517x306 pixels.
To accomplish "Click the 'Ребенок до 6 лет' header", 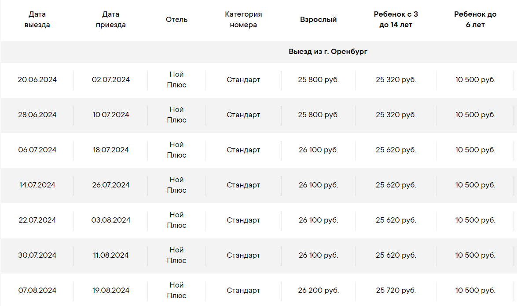I will coord(475,19).
